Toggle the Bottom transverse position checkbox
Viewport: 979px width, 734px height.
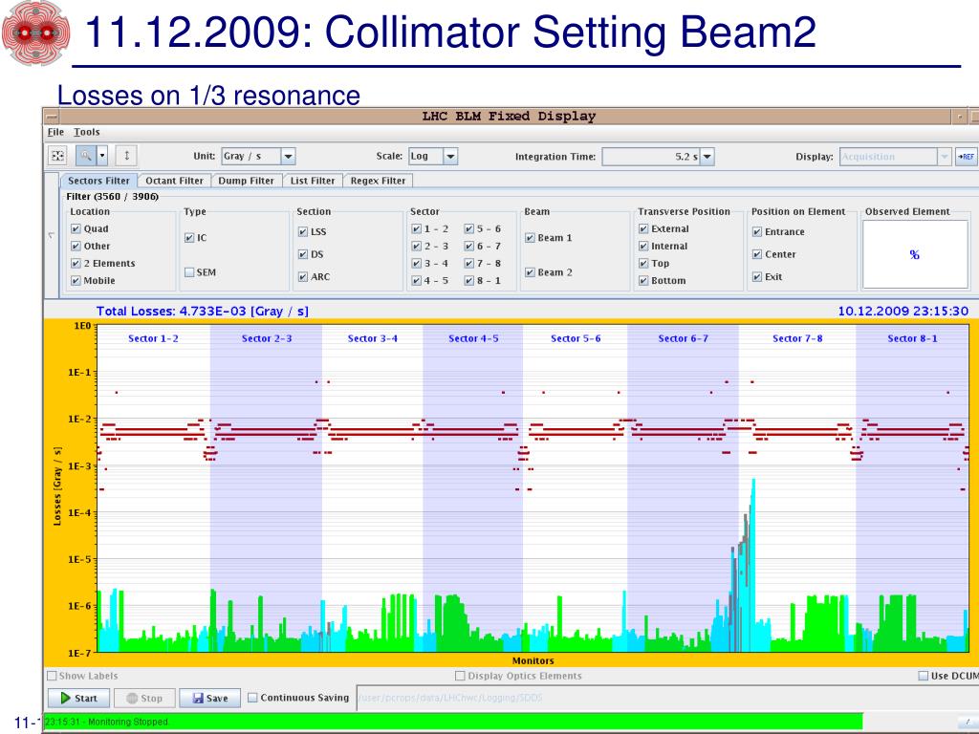[643, 281]
